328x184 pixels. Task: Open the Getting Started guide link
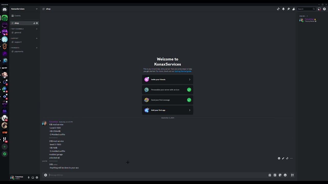coord(183,71)
